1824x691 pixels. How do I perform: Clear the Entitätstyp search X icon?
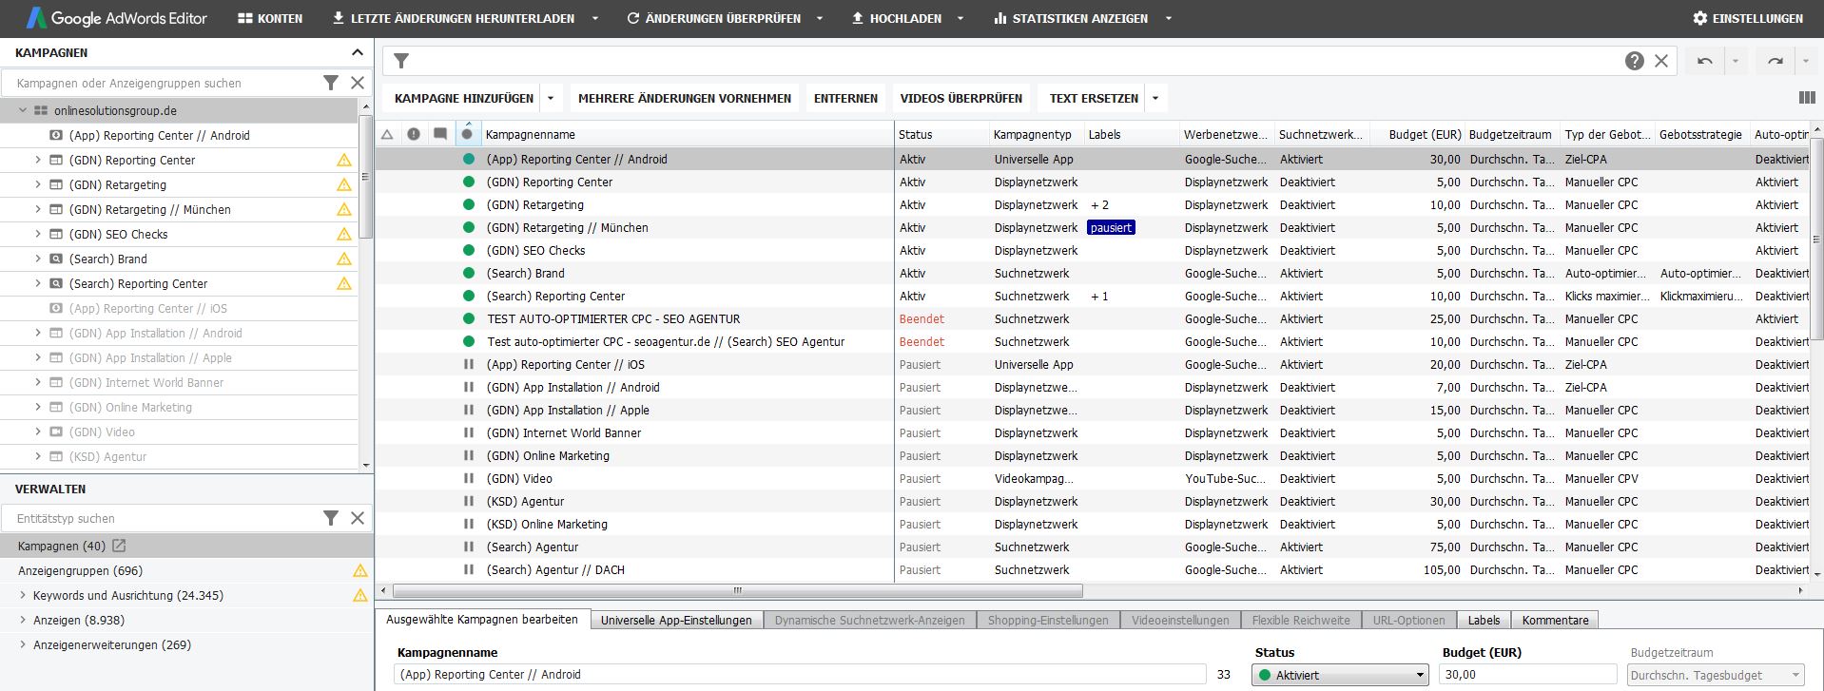click(358, 518)
